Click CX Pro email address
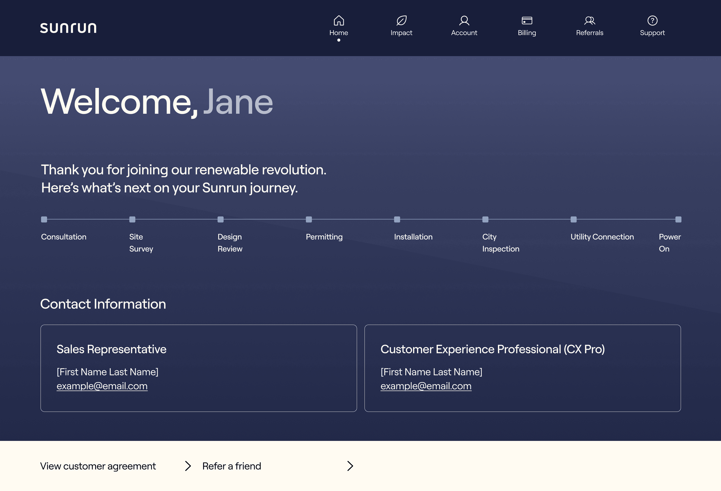The width and height of the screenshot is (721, 491). (x=426, y=386)
